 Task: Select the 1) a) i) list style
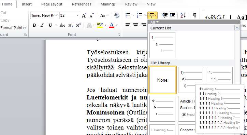[x=191, y=80]
